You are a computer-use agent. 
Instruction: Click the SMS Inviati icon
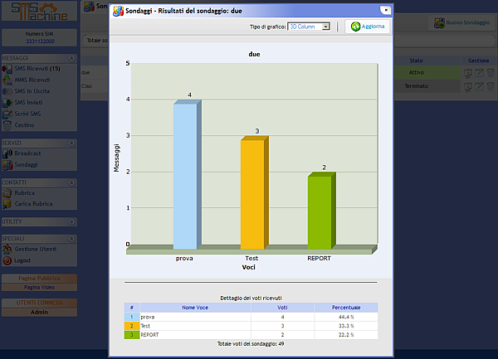click(7, 103)
